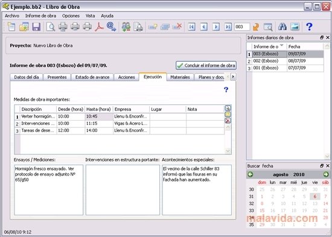Click Concluir el informe de obra button
Viewport: 332px width, 237px height.
point(206,66)
